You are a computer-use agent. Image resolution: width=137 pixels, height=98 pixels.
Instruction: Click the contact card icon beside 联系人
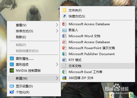pyautogui.click(x=64, y=30)
